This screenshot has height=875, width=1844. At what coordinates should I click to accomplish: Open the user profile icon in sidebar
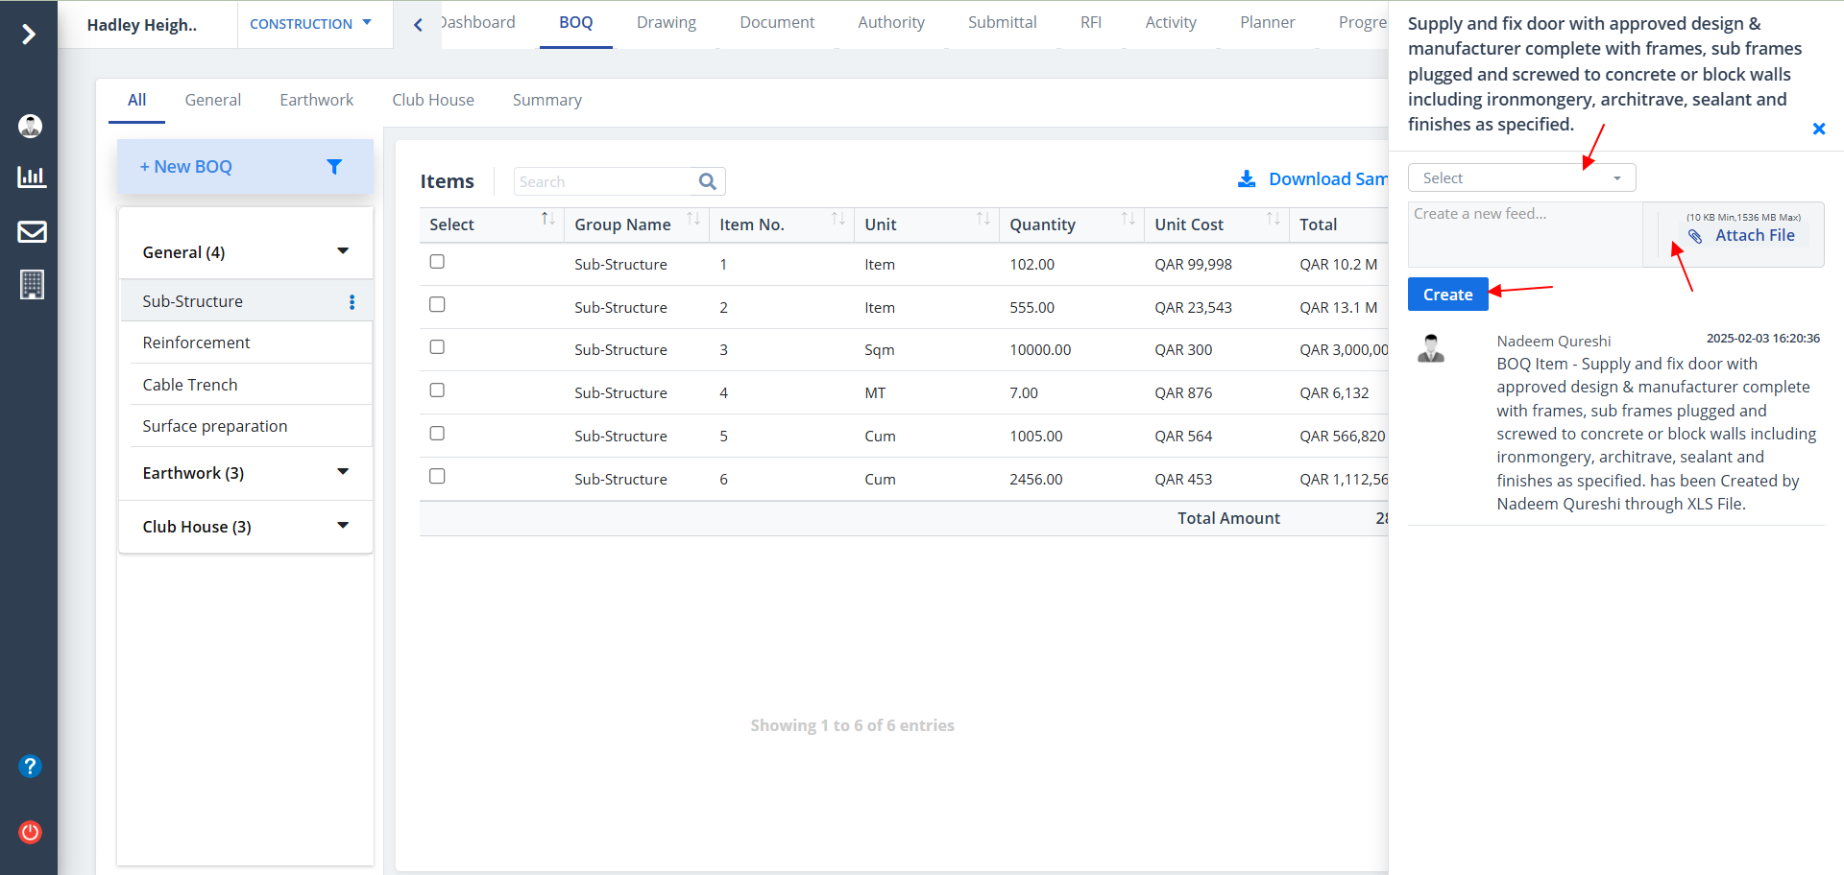point(31,126)
